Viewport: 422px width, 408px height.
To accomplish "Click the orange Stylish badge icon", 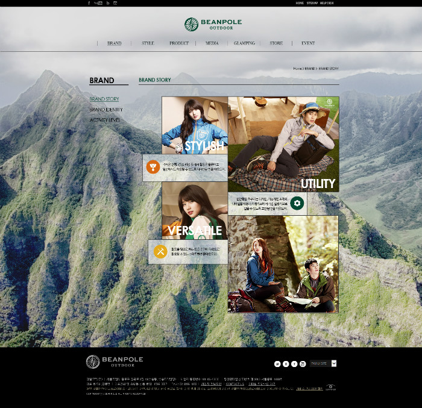I will (153, 167).
